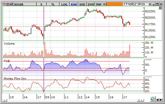Click the 80. level label on the Money Flow axis

tap(148, 80)
